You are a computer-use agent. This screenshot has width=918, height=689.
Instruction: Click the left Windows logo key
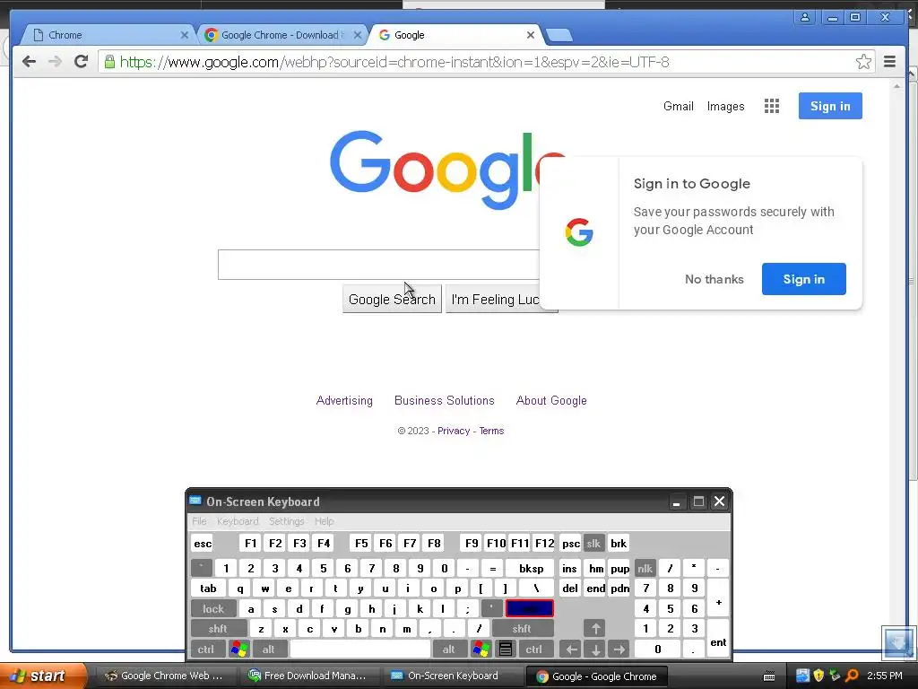coord(238,650)
